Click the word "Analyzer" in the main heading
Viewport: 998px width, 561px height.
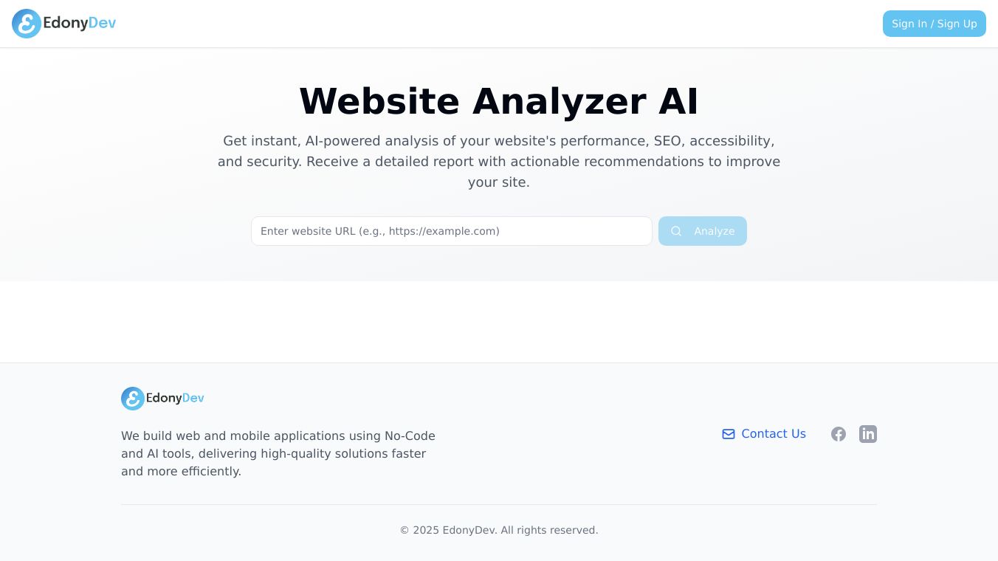click(x=559, y=101)
